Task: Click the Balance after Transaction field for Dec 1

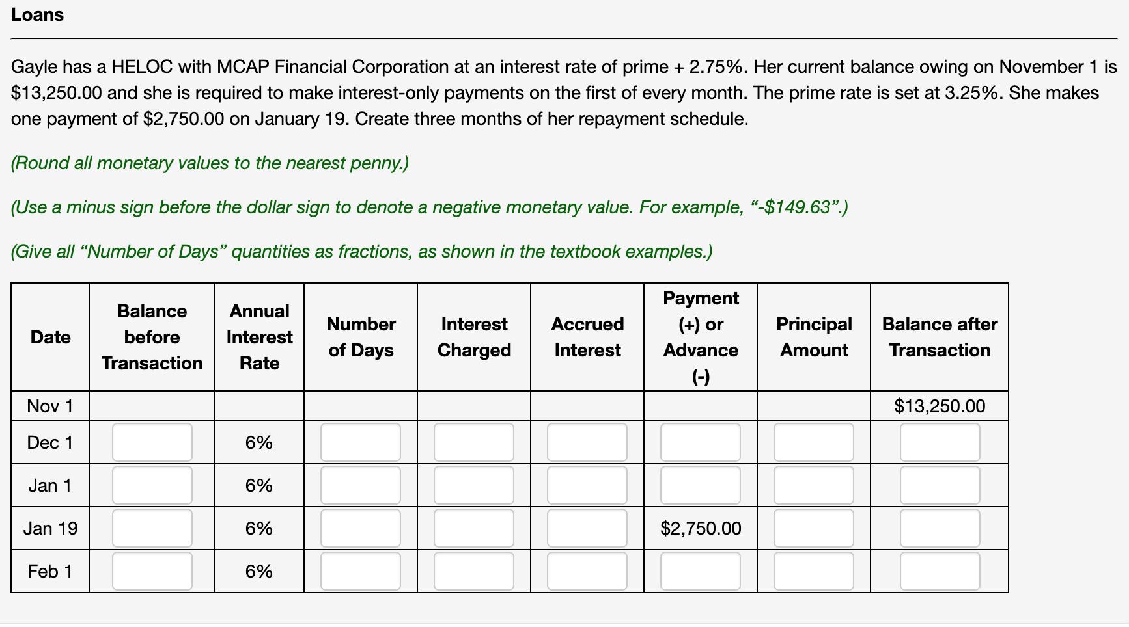Action: [x=940, y=442]
